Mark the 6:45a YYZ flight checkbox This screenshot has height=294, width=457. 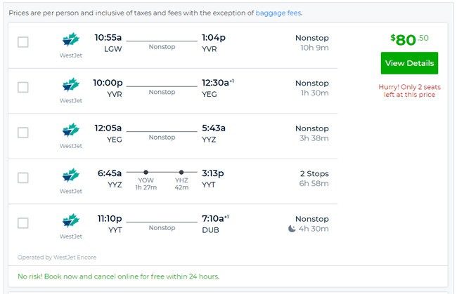click(x=23, y=178)
